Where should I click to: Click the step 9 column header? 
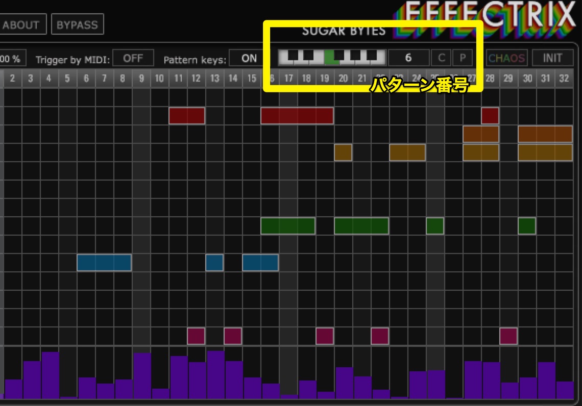click(141, 79)
